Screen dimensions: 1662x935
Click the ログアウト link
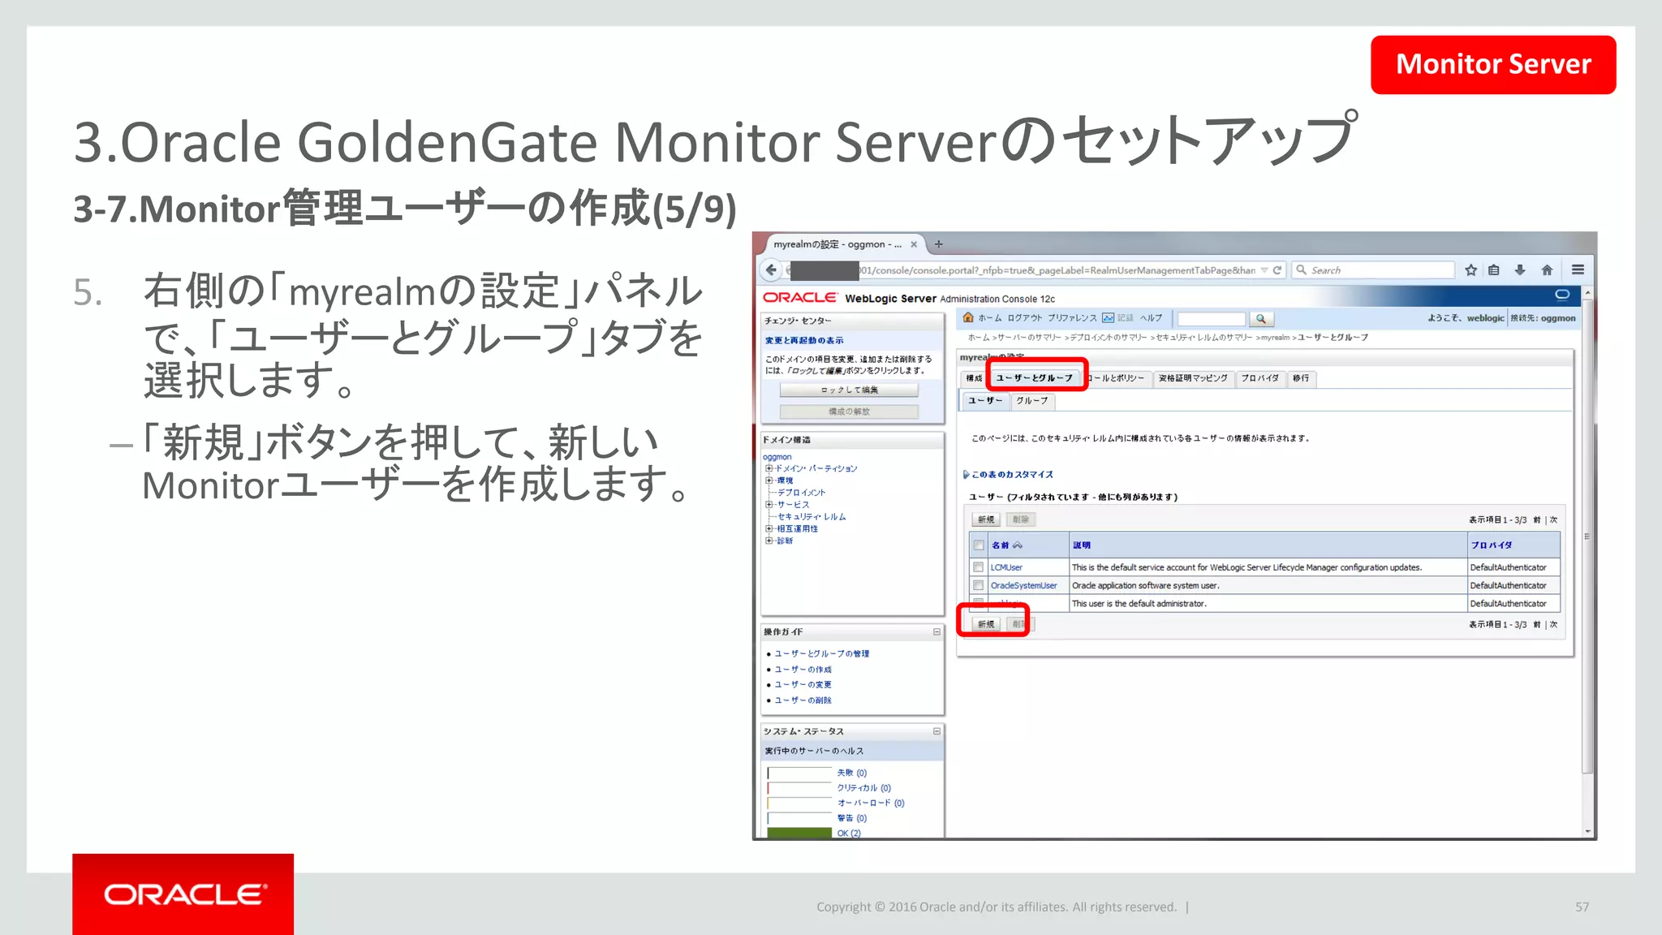(x=1025, y=318)
